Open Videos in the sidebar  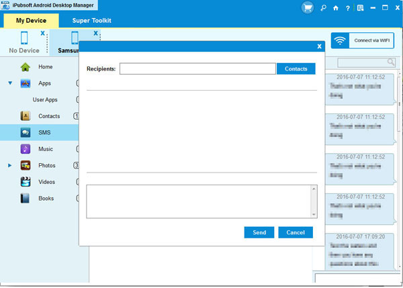(x=46, y=182)
